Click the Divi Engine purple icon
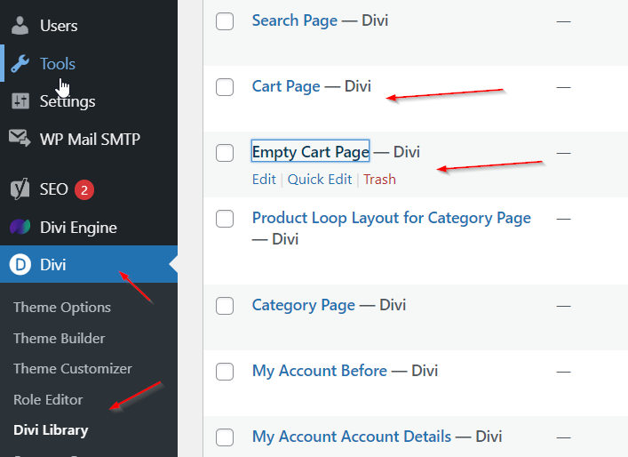The height and width of the screenshot is (457, 628). (x=20, y=227)
